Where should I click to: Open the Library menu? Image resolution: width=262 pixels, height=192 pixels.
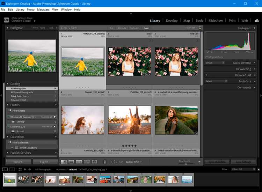coord(20,10)
